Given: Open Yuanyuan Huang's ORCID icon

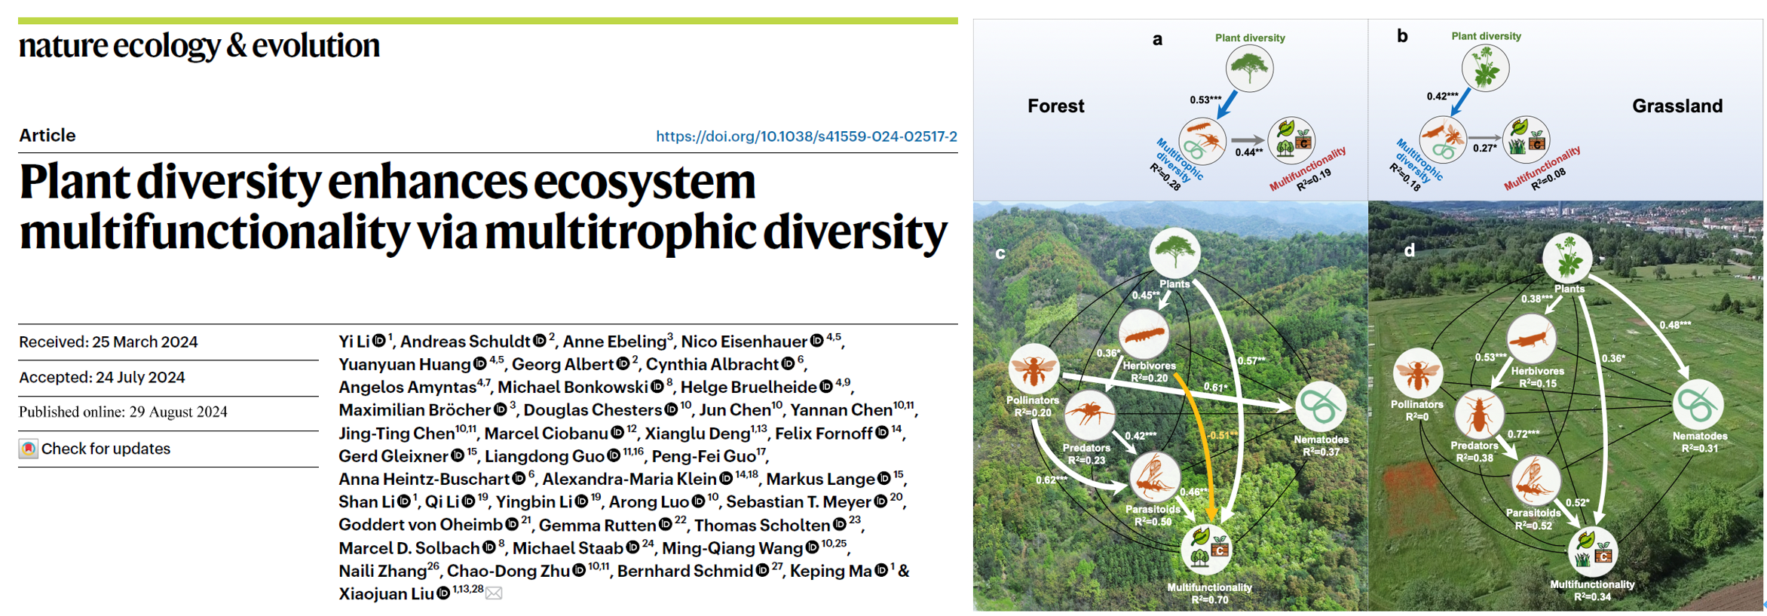Looking at the screenshot, I should pos(479,363).
